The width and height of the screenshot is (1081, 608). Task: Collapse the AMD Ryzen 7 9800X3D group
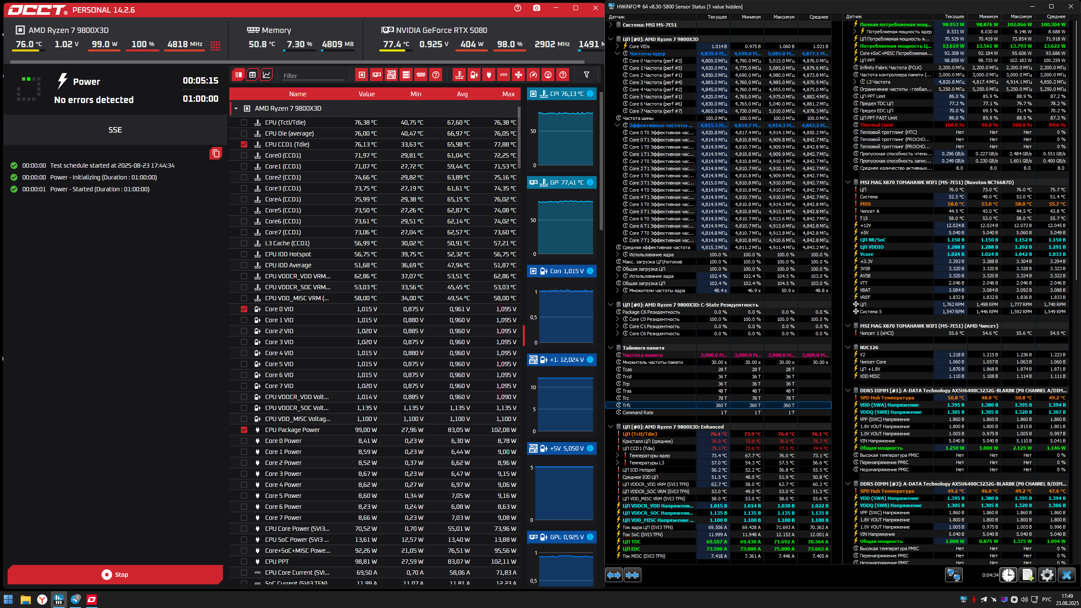(x=236, y=109)
